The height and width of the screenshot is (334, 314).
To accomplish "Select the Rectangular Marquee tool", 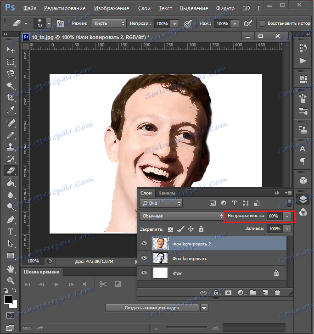I will tap(11, 62).
